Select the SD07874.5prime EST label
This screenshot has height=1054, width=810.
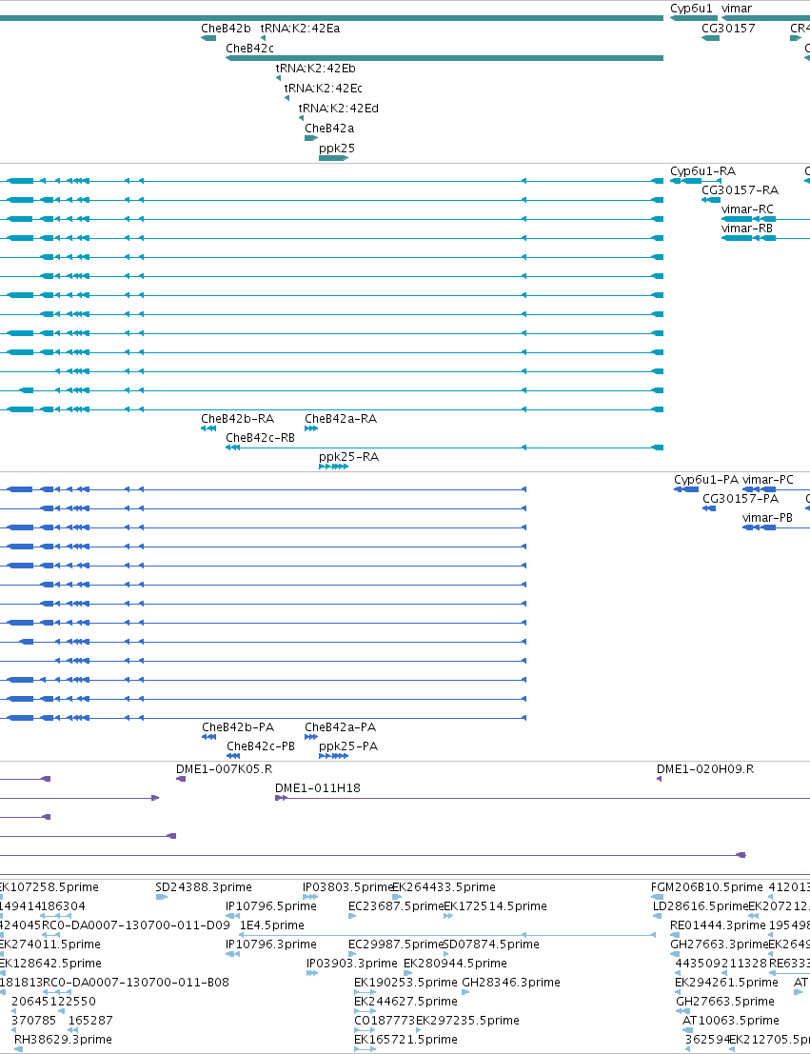[x=491, y=945]
